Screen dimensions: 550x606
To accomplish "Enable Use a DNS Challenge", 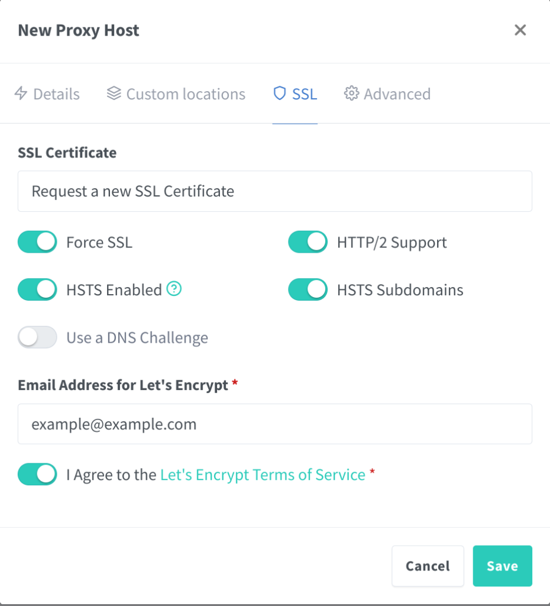I will click(x=37, y=337).
